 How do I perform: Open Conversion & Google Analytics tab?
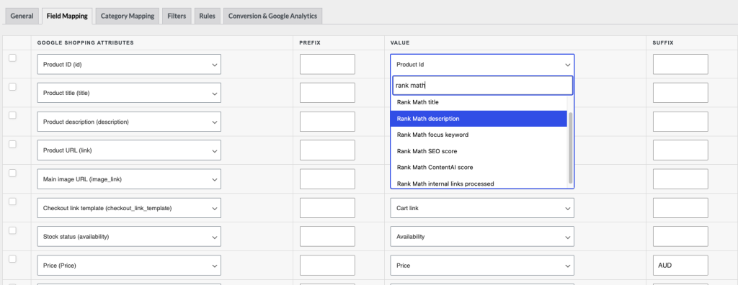pos(272,16)
